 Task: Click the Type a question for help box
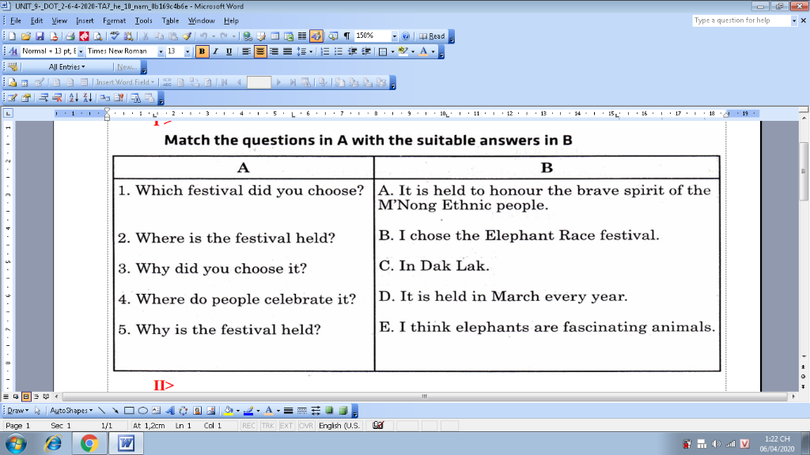click(x=742, y=20)
